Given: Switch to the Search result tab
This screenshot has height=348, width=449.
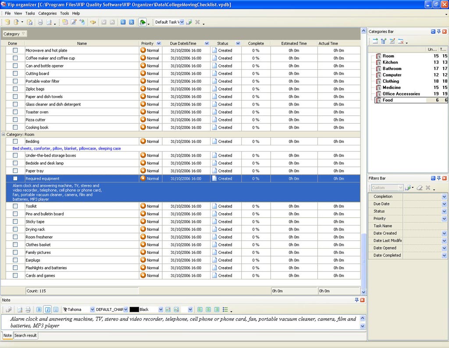Looking at the screenshot, I should [25, 335].
